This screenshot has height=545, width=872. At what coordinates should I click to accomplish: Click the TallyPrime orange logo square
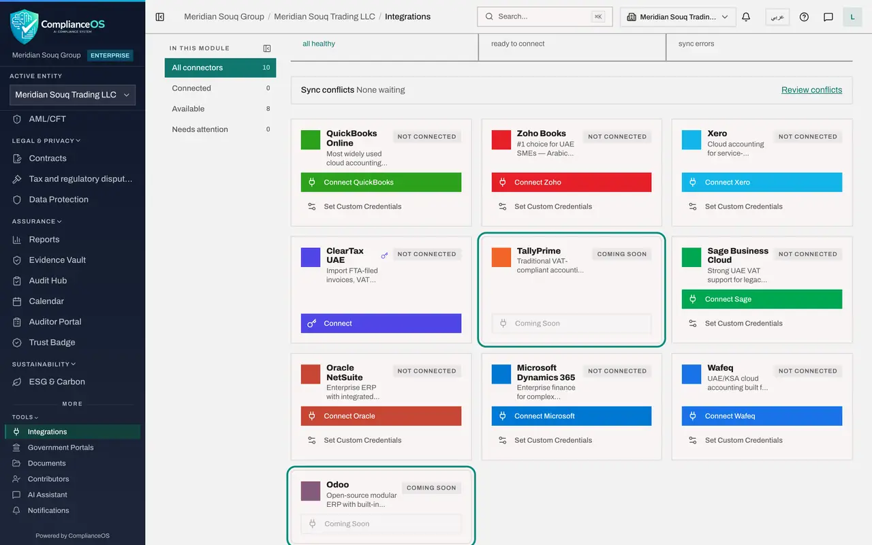(501, 257)
